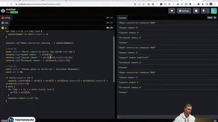Toggle the browser side panel icon
Viewport: 218px width, 122px height.
pyautogui.click(x=207, y=4)
